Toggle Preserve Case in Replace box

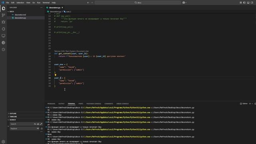[x=38, y=128]
